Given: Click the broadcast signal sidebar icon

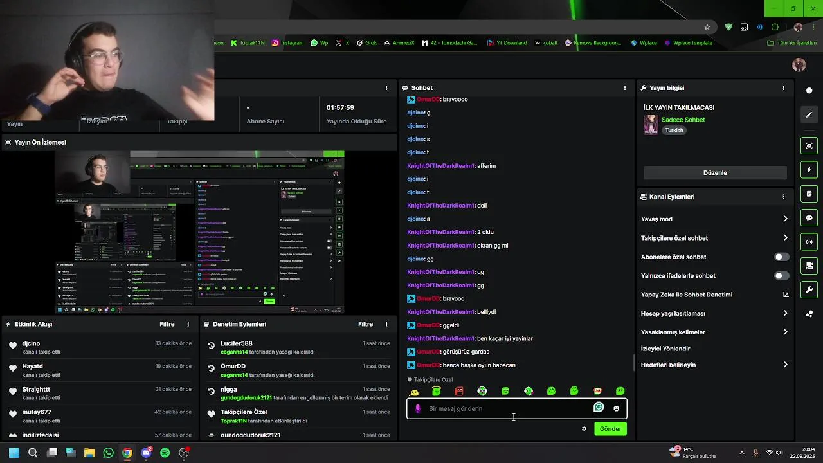Looking at the screenshot, I should pyautogui.click(x=809, y=242).
